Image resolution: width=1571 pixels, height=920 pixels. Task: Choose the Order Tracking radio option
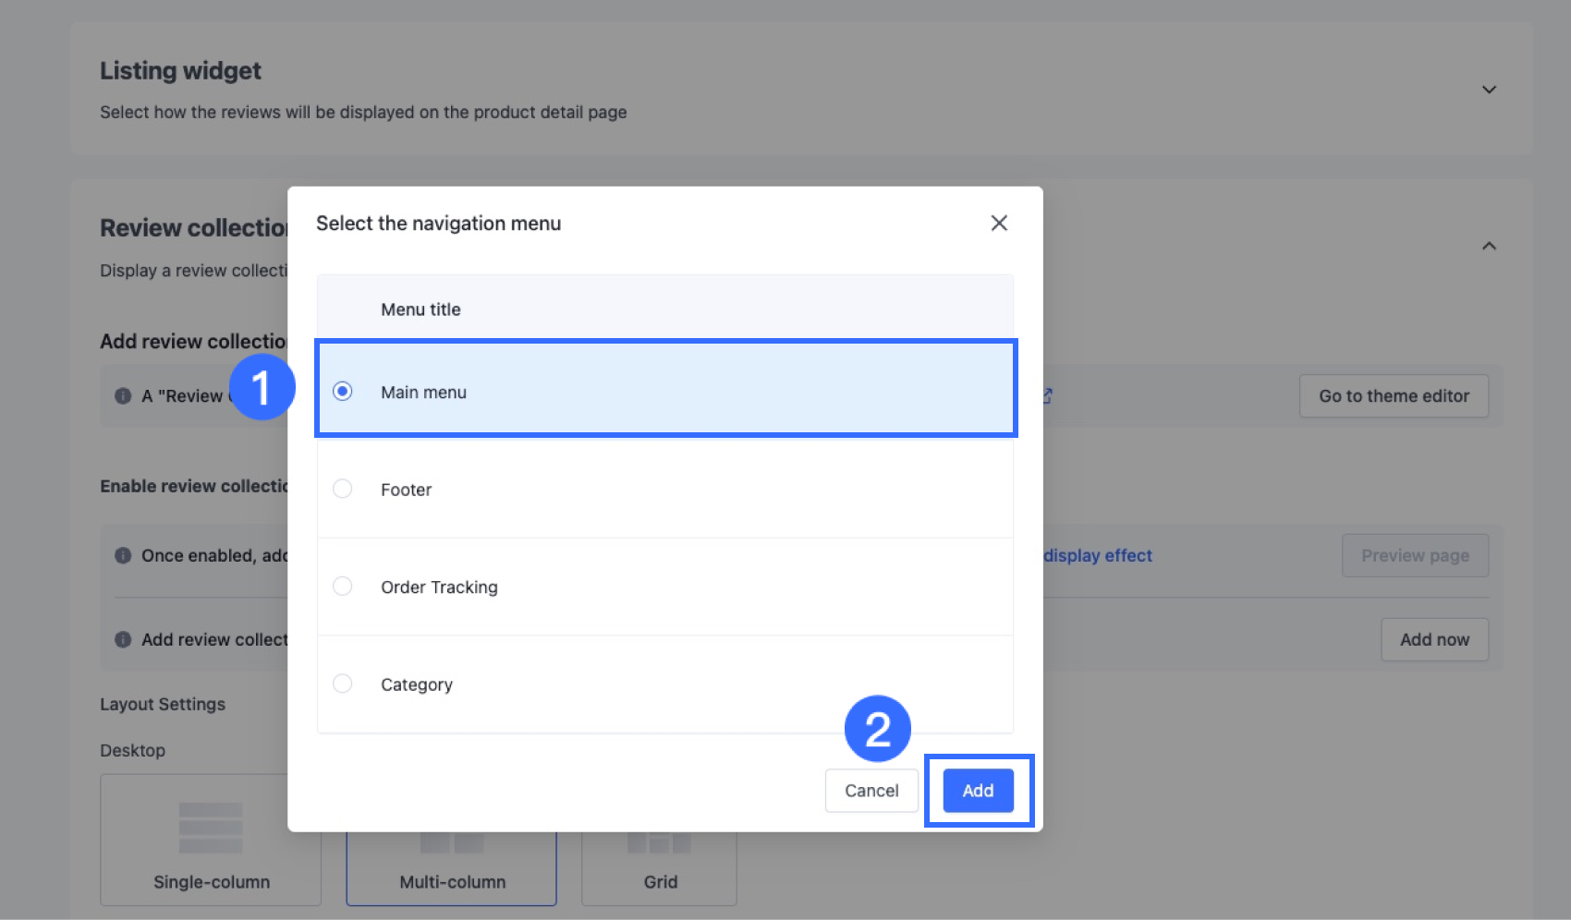(343, 587)
